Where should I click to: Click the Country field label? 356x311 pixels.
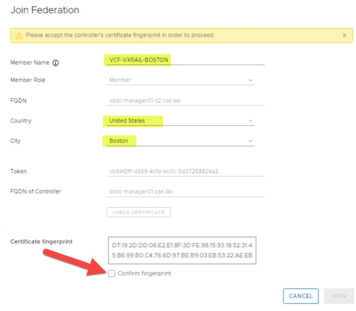tap(21, 121)
